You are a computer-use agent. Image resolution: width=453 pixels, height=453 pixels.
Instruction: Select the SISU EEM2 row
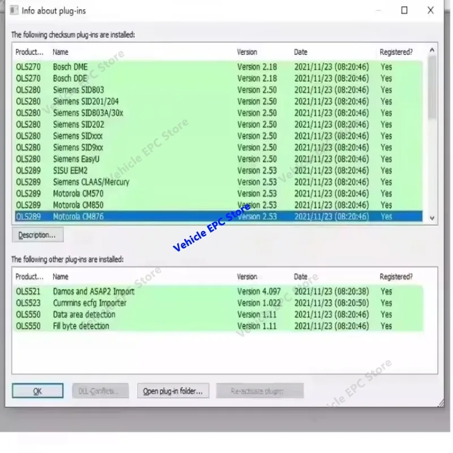219,170
